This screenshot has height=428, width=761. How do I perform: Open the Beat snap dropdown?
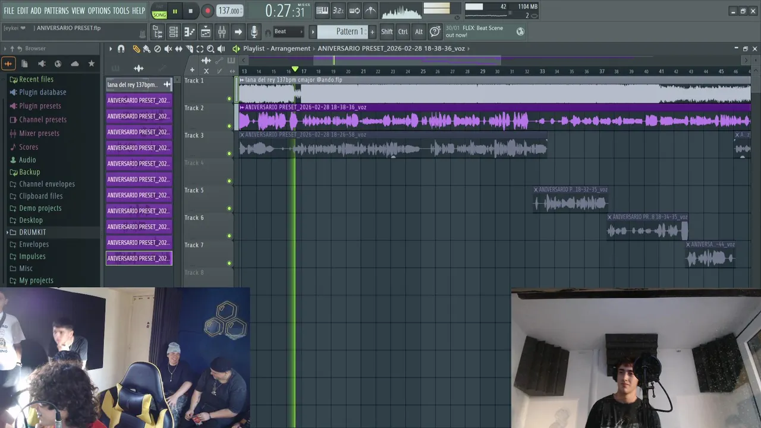tap(288, 32)
